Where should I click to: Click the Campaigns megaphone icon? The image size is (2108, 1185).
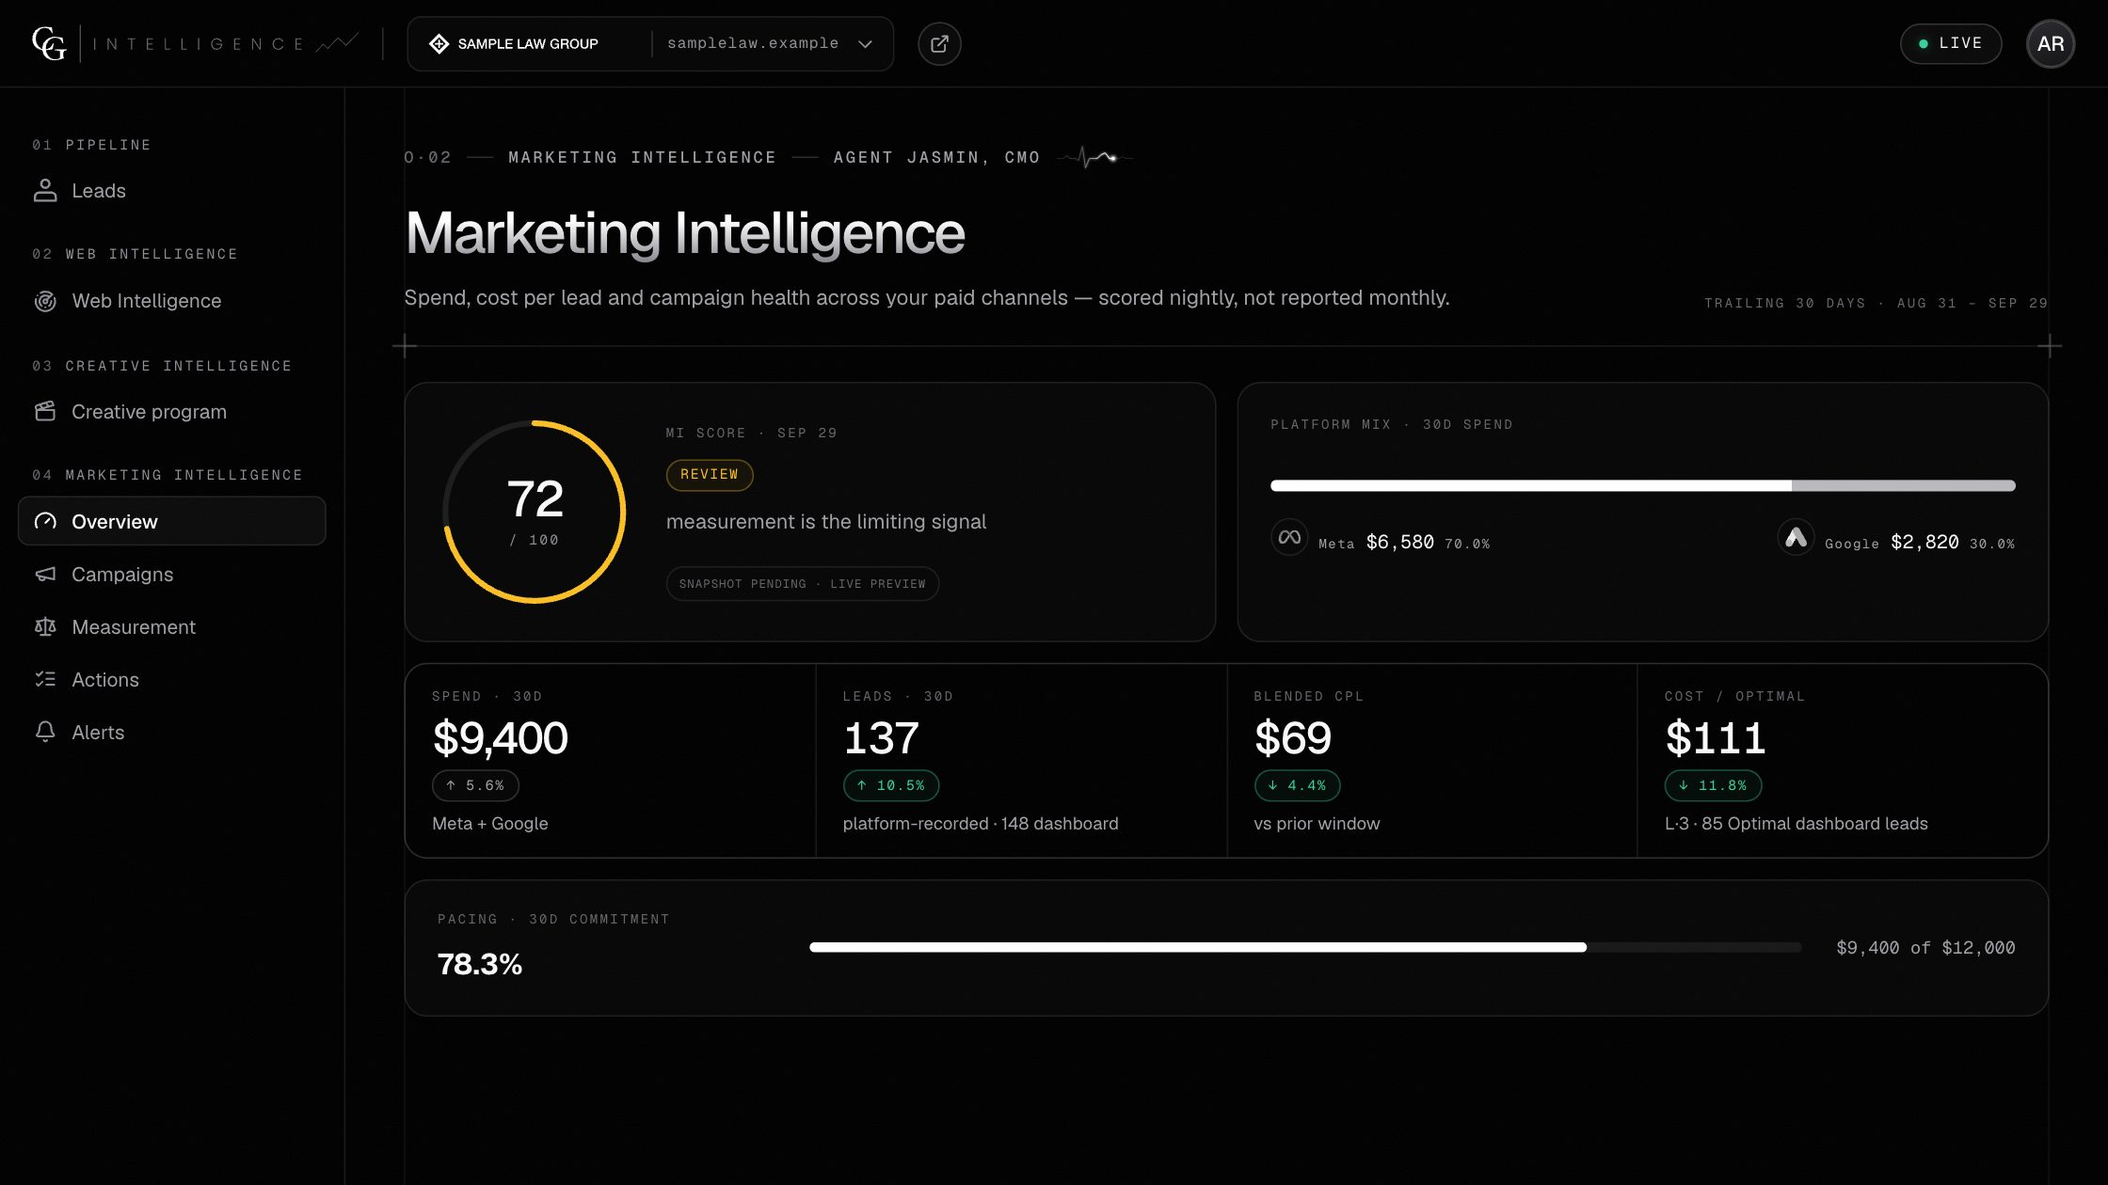click(45, 574)
